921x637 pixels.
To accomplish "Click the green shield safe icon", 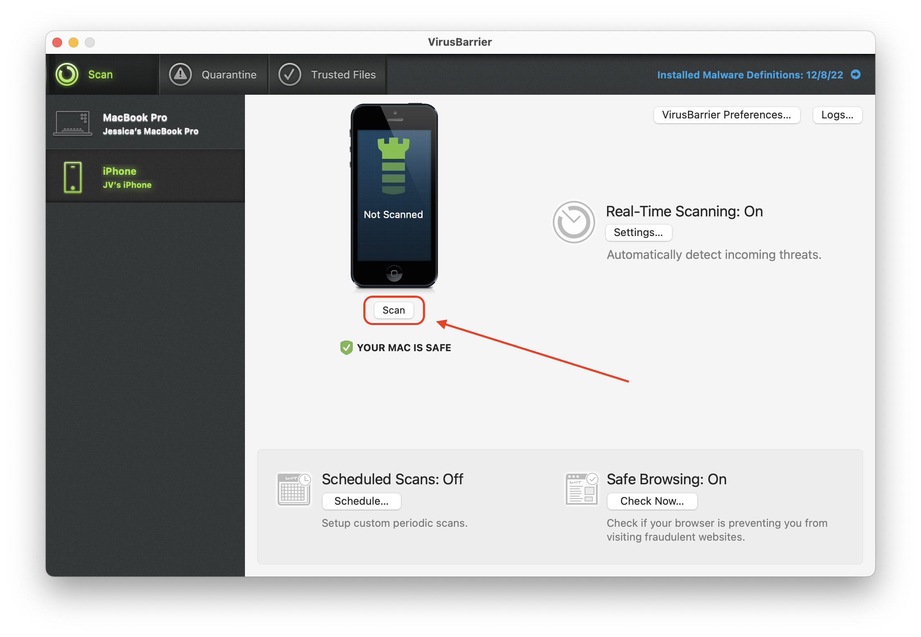I will click(346, 347).
